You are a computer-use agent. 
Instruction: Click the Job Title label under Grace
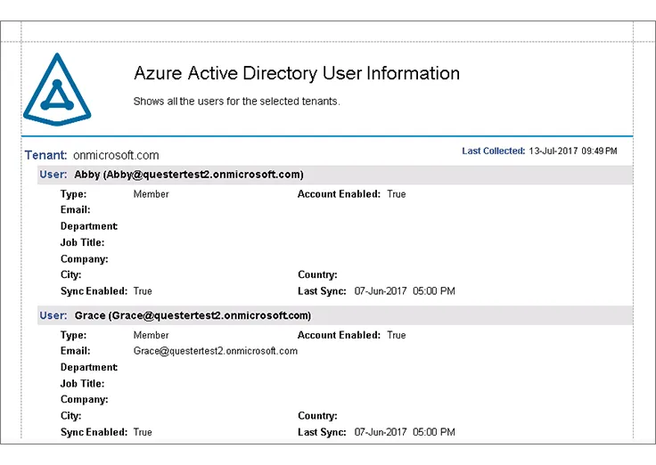pyautogui.click(x=82, y=384)
